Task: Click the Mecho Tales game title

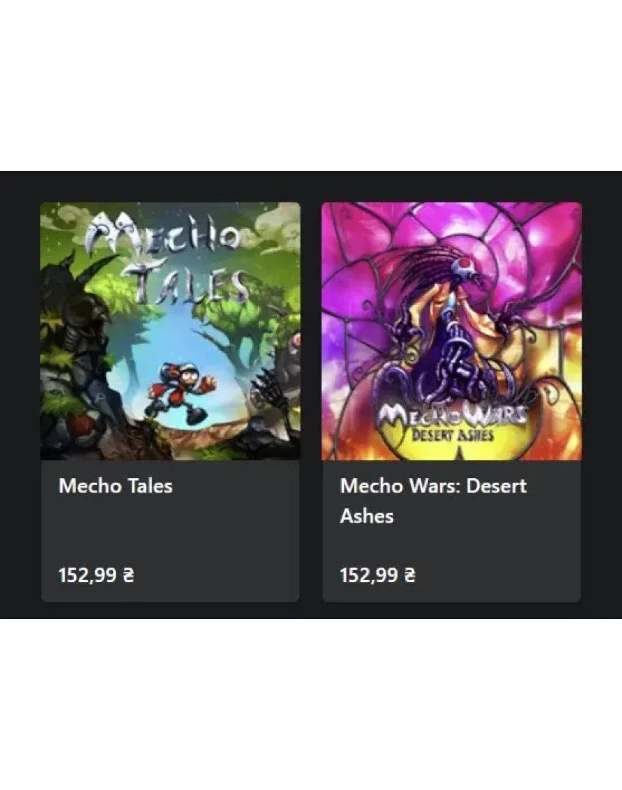Action: 116,486
